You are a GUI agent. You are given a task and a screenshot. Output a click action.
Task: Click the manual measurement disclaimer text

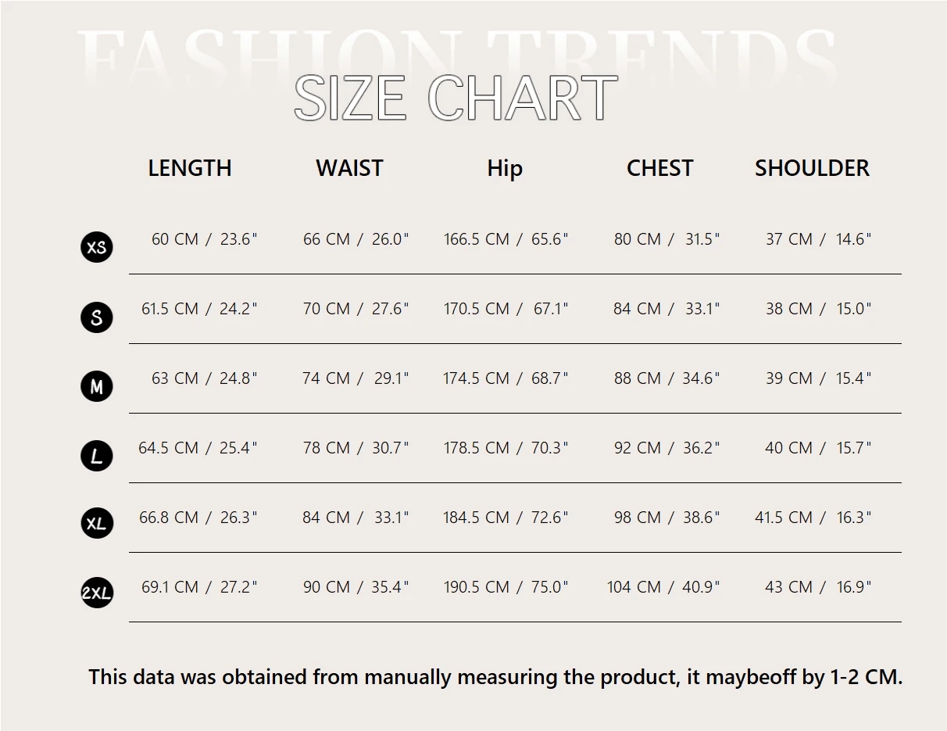tap(495, 677)
